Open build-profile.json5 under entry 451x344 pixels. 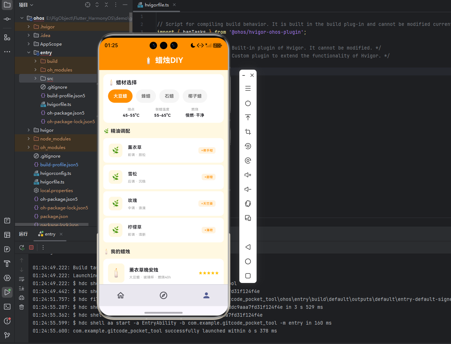click(66, 96)
